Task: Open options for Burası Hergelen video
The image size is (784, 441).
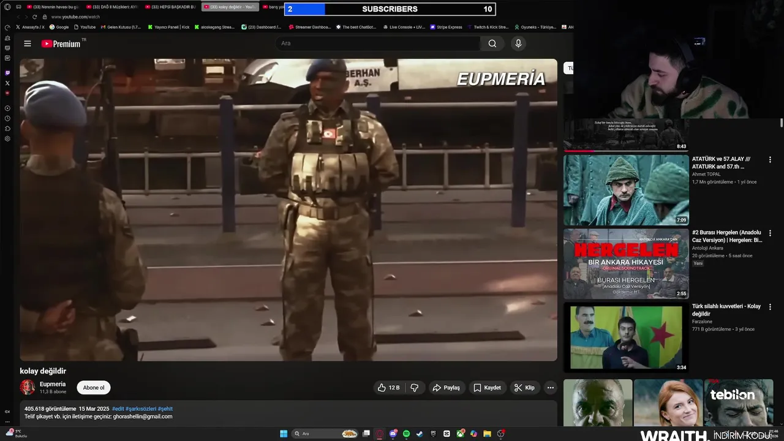Action: 770,233
